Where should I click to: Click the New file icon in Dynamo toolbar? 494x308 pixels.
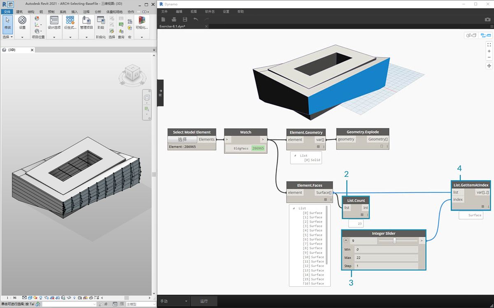163,19
